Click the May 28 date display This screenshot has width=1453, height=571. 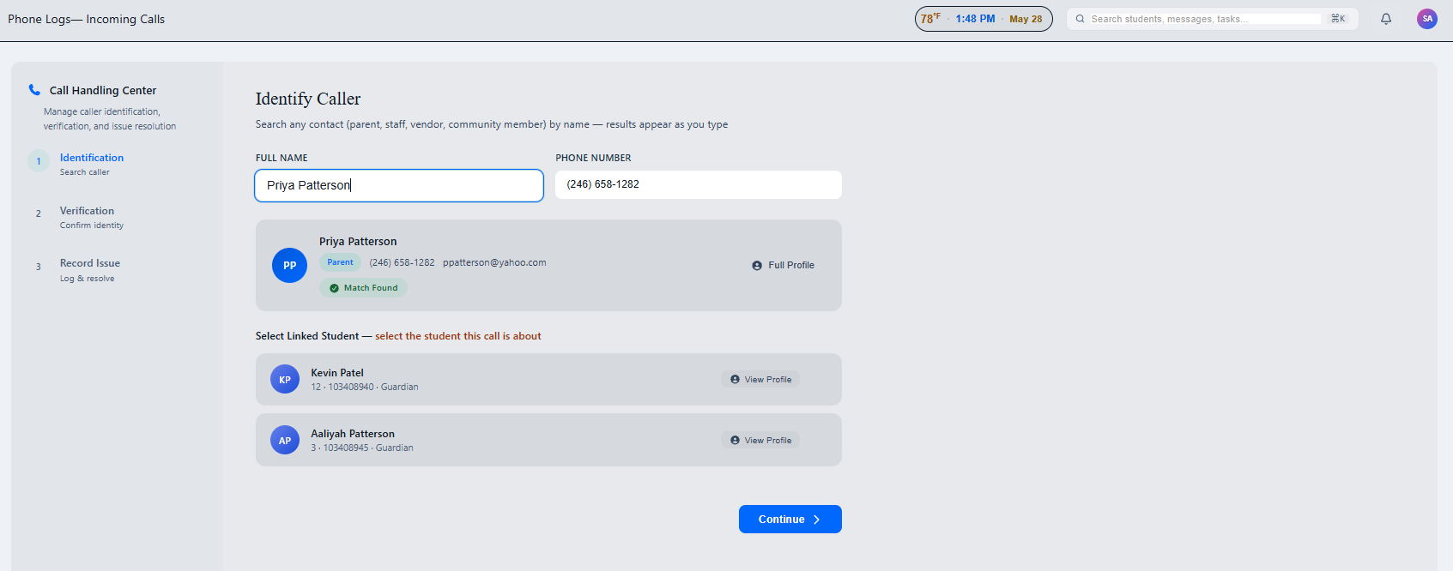1026,19
